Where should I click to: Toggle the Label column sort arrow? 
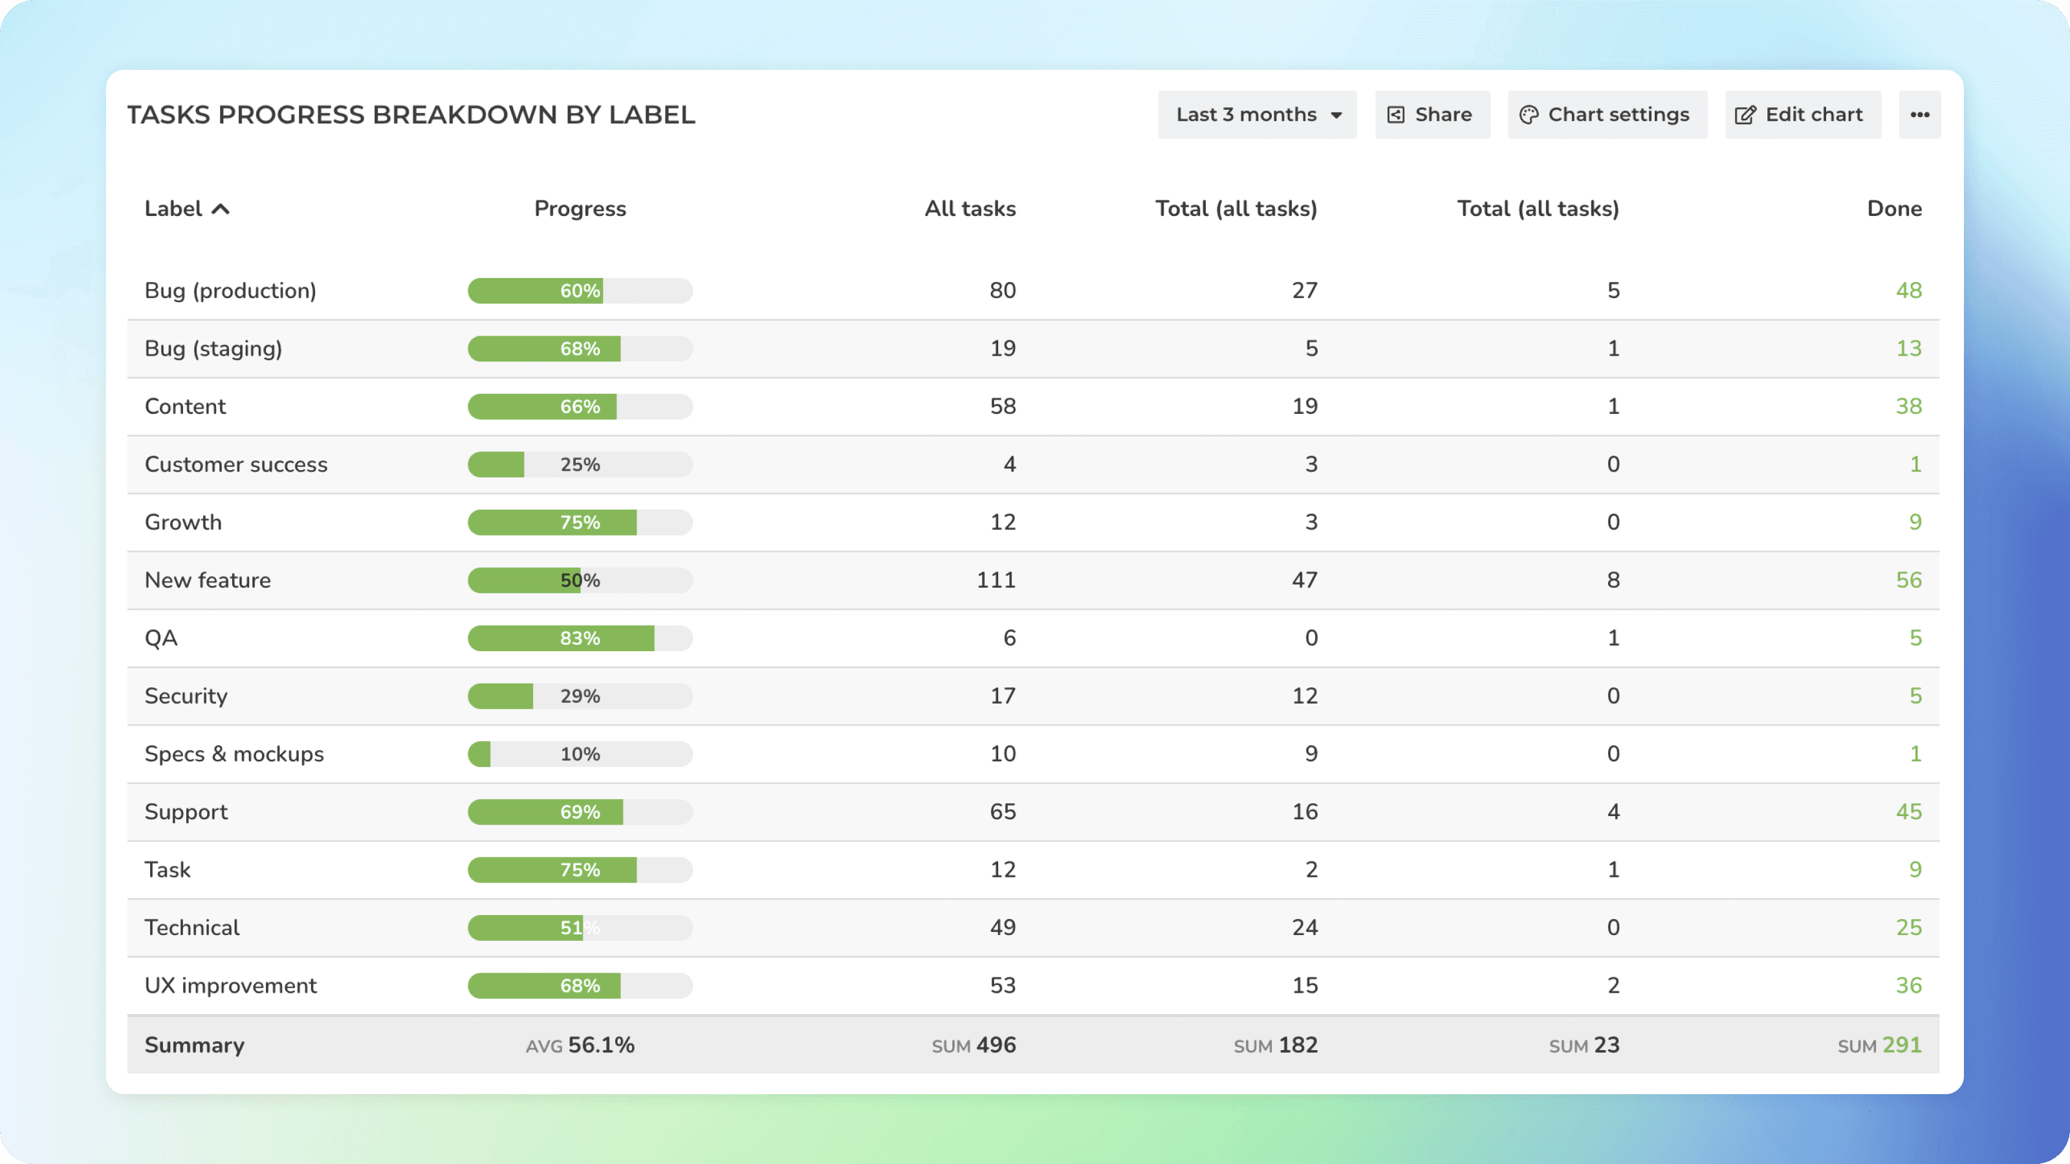[220, 209]
